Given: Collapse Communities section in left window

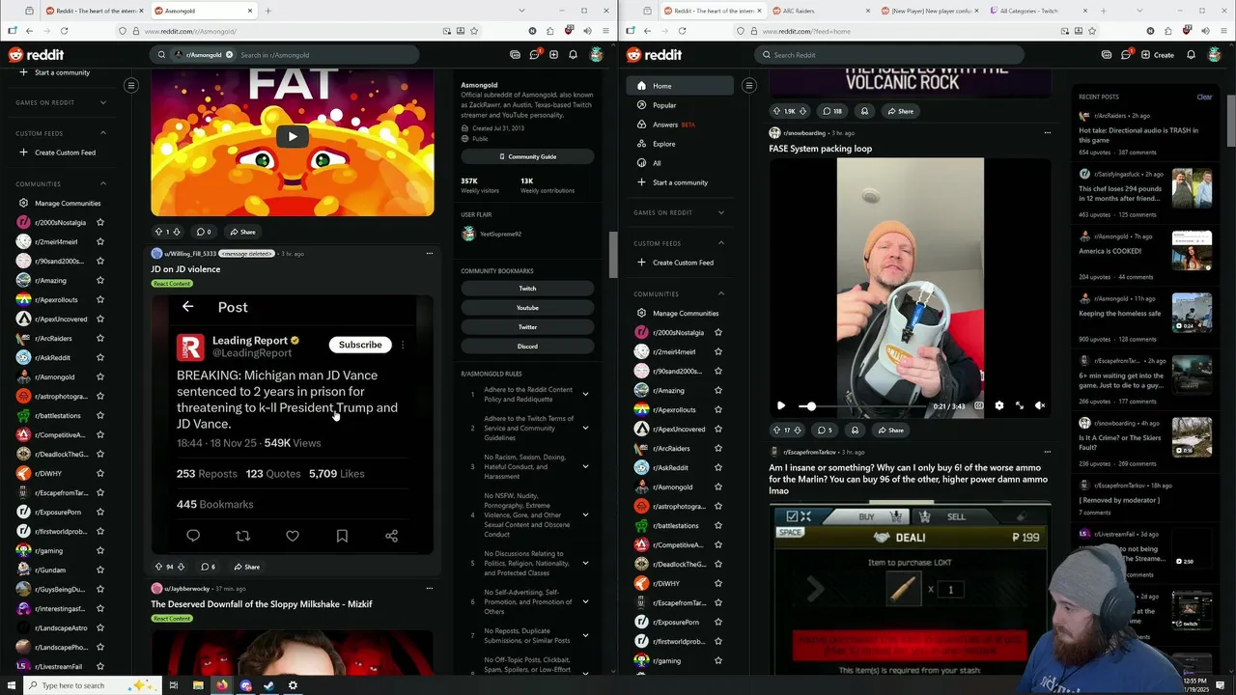Looking at the screenshot, I should [x=103, y=183].
